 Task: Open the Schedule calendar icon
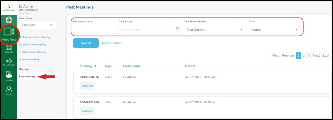point(9,47)
